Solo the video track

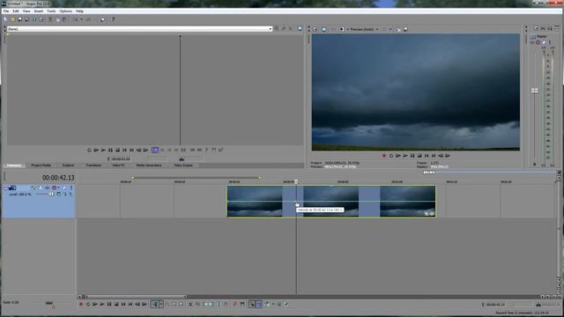click(x=70, y=188)
